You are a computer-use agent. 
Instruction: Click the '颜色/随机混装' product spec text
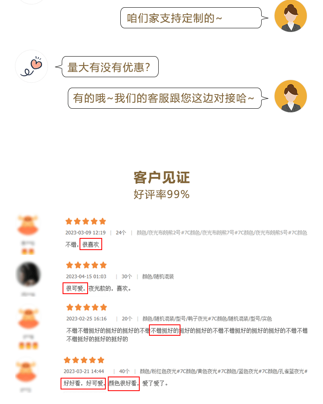tap(158, 277)
